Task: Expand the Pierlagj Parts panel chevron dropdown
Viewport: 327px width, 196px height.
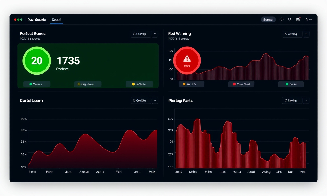Action: point(306,100)
